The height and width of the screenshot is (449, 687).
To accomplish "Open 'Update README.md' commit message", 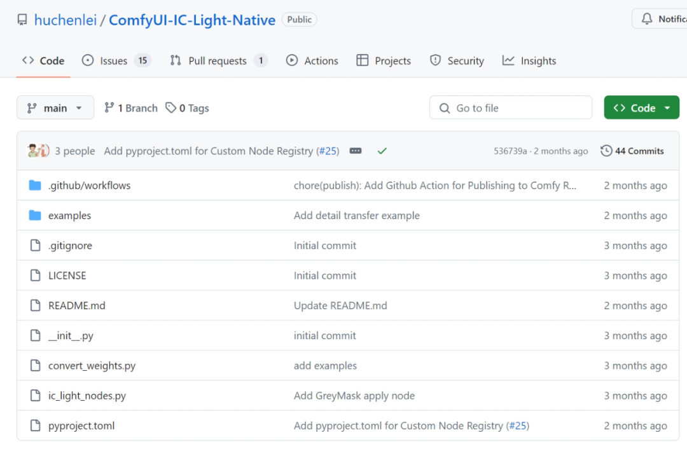I will point(340,305).
